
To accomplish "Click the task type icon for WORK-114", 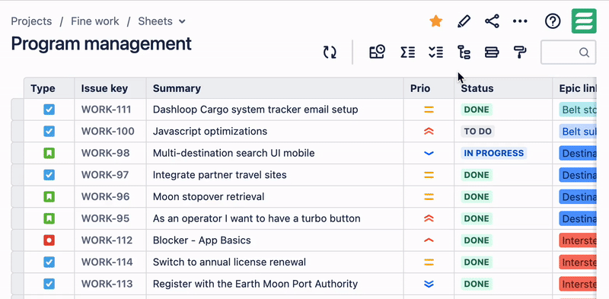I will click(49, 262).
